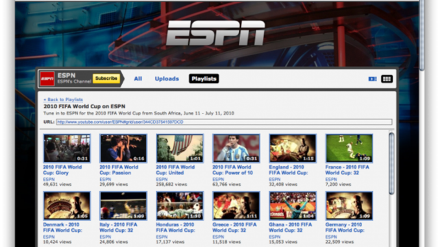This screenshot has width=440, height=247.
Task: Click Ghana - 2010 FIFA World Cup: 32 title
Action: (x=290, y=228)
